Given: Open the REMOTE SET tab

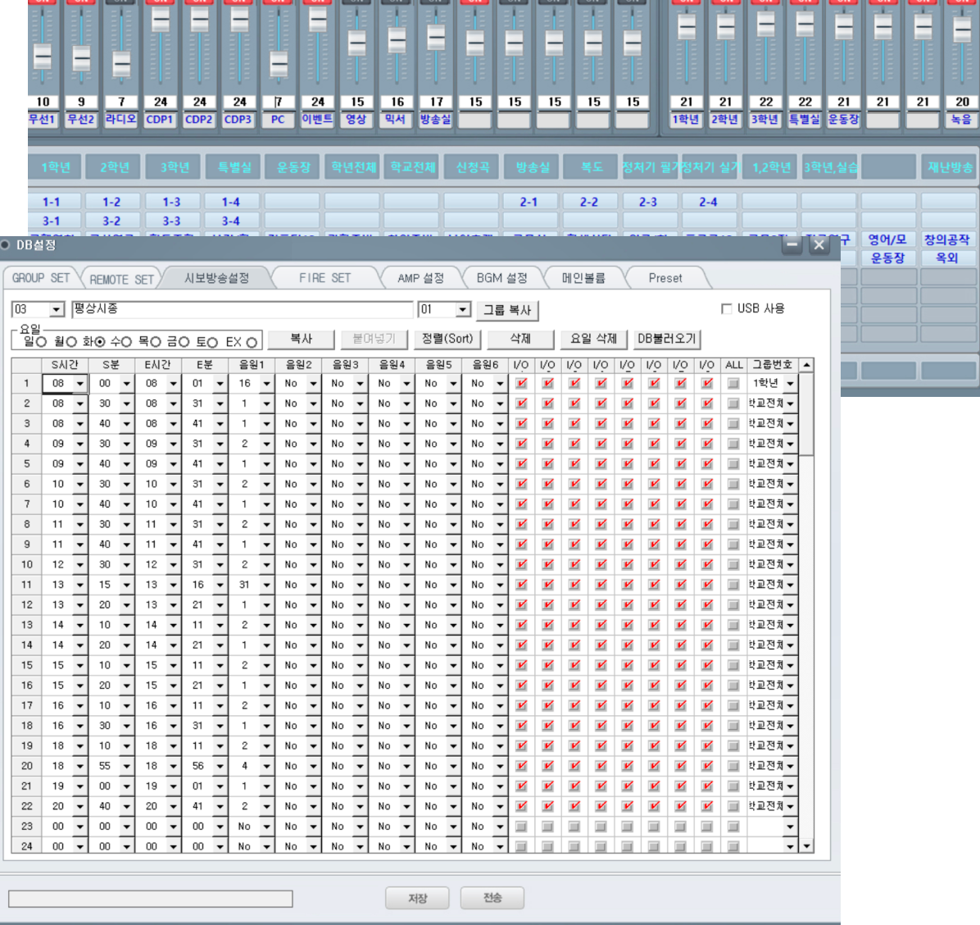Looking at the screenshot, I should click(121, 279).
